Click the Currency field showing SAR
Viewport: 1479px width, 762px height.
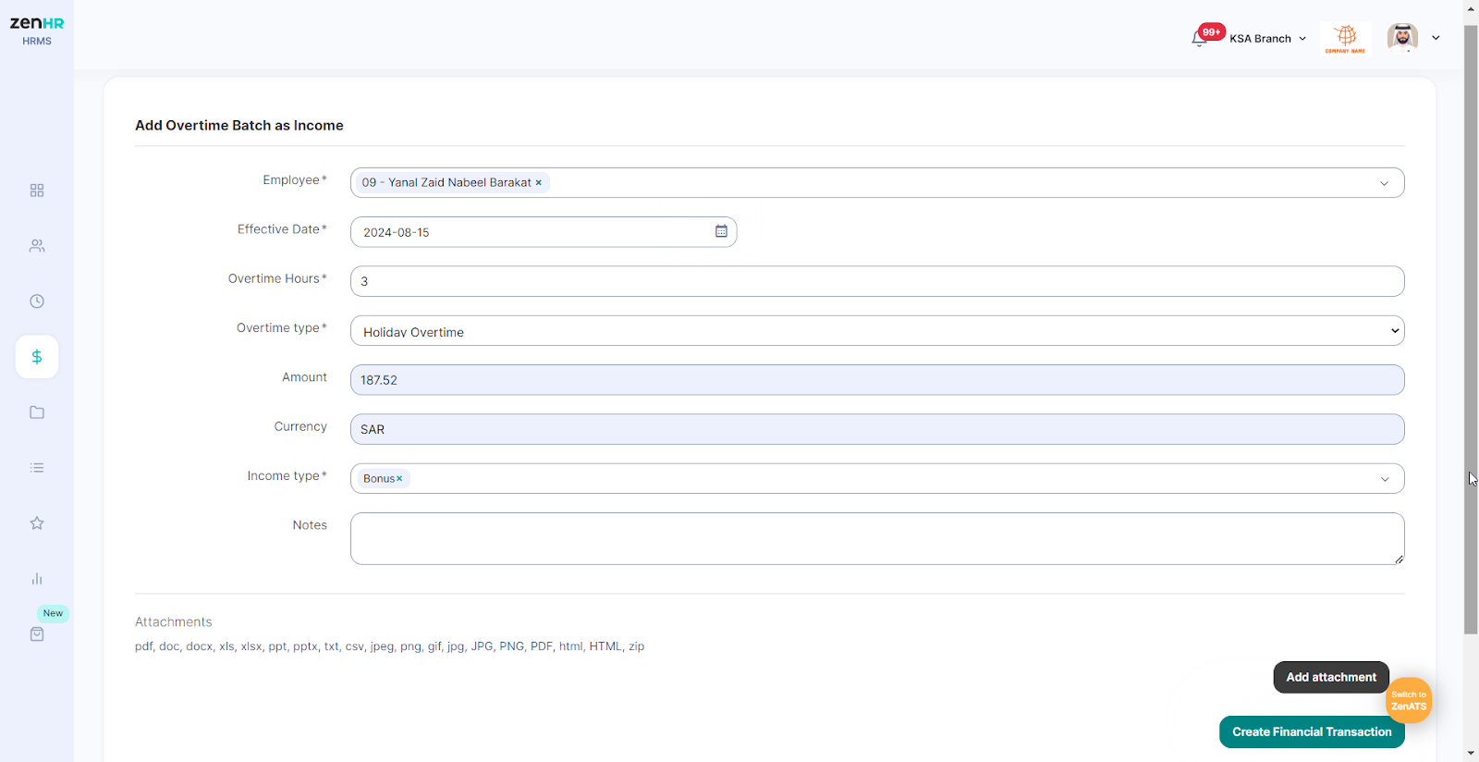877,429
